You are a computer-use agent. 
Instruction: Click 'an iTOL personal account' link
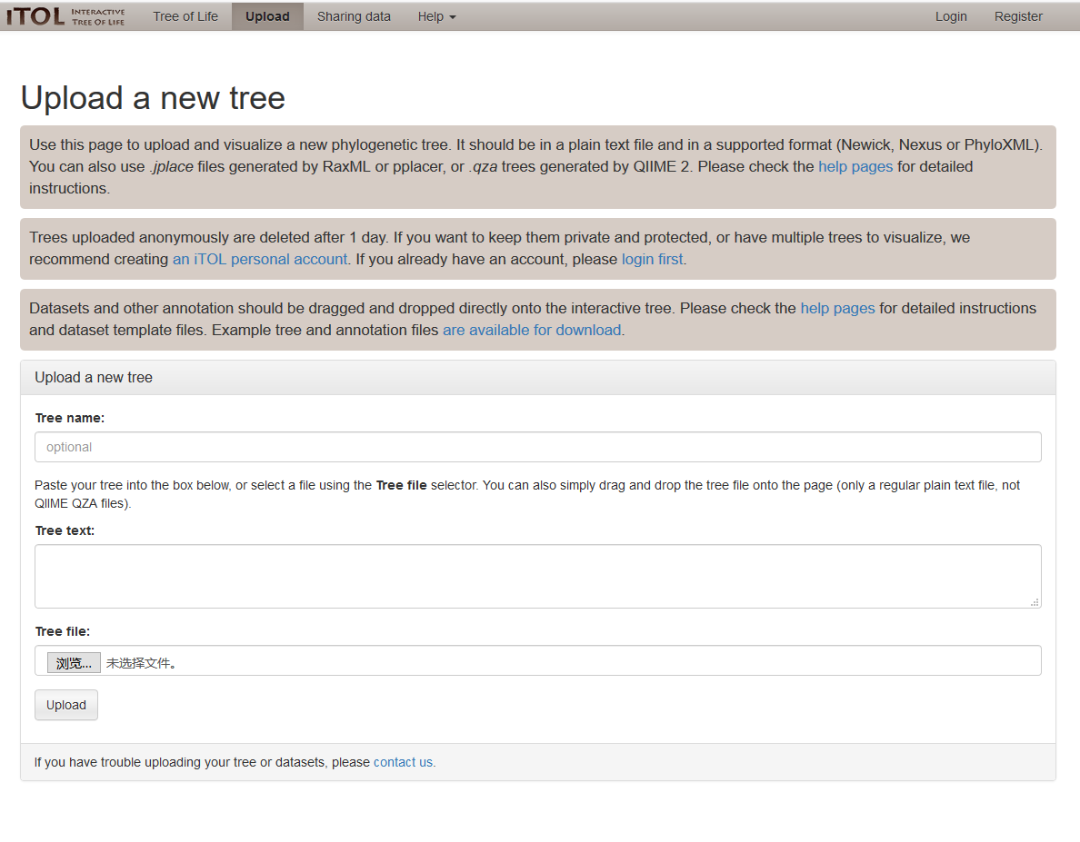pos(260,260)
